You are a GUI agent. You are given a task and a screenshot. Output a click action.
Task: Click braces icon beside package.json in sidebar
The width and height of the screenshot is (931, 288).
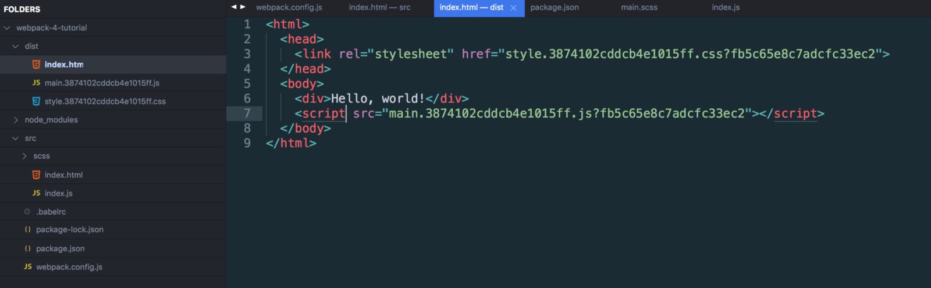click(x=27, y=248)
